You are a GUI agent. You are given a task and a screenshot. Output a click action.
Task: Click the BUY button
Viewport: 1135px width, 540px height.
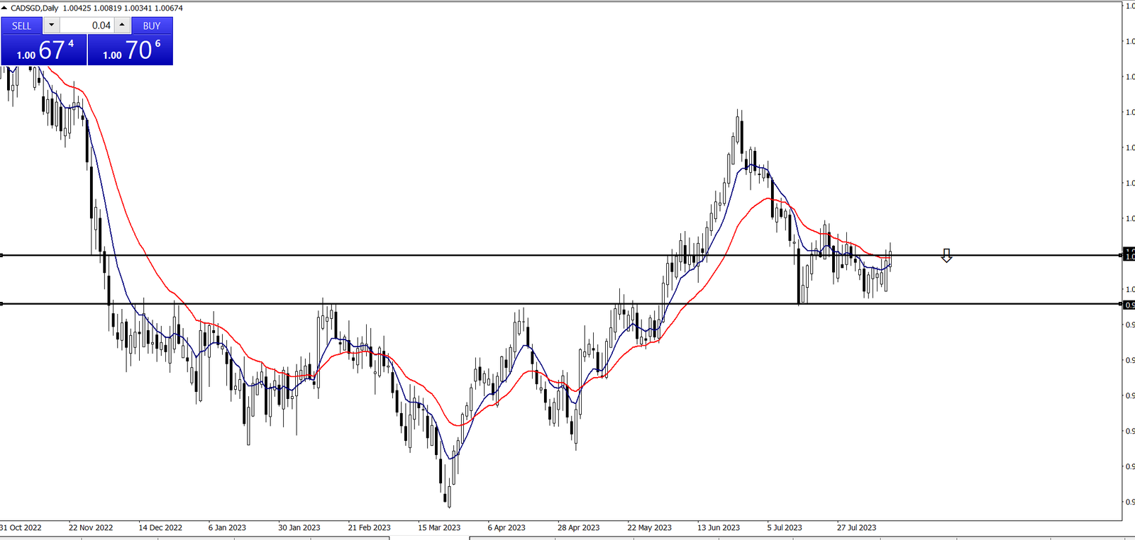point(152,26)
